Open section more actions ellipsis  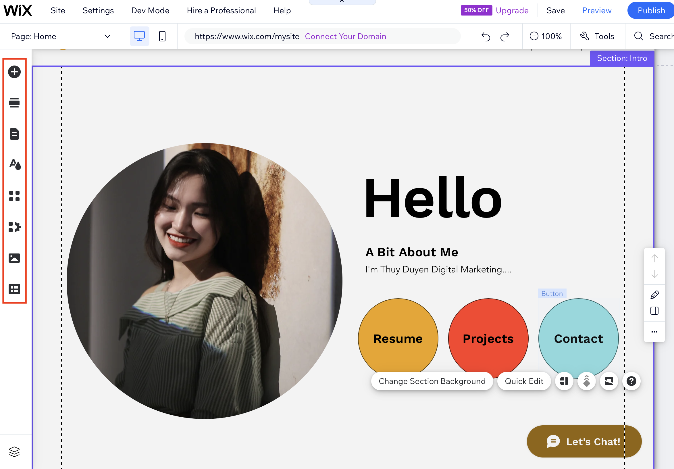tap(655, 332)
